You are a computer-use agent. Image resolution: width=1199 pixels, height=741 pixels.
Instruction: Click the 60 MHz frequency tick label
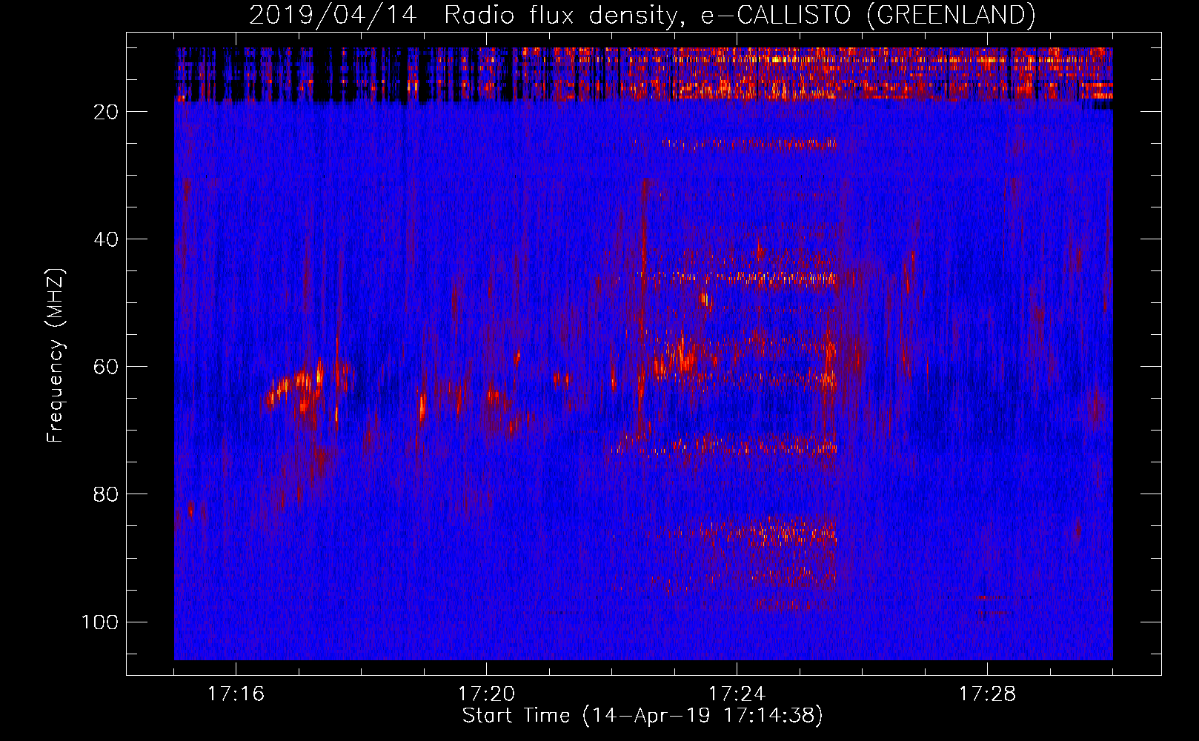(x=107, y=367)
